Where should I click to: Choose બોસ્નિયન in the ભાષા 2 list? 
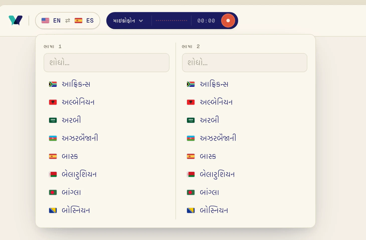(245, 210)
